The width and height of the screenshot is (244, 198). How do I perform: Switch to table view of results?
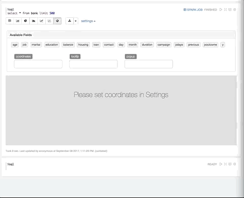10,21
